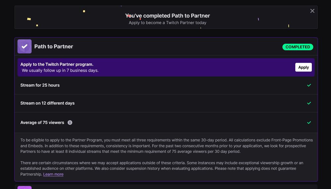Screen dimensions: 331x189
Task: Click the Path to Partner heading
Action: [x=54, y=46]
